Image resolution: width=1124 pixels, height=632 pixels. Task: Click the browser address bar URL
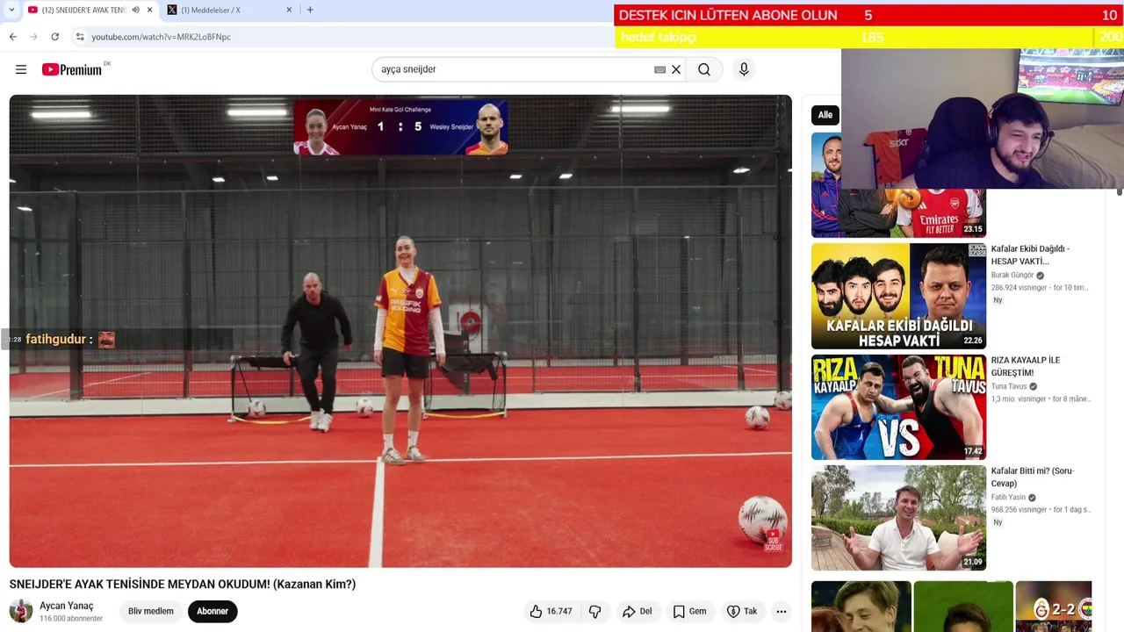162,37
